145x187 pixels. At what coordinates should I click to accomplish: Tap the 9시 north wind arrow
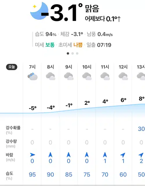point(69,155)
